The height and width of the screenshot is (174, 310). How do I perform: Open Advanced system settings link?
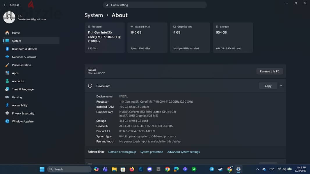coord(183,152)
